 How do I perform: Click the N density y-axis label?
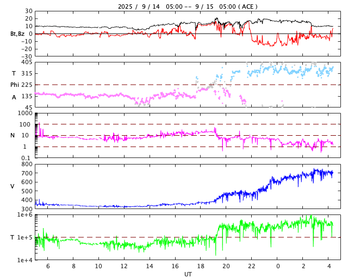pos(13,135)
